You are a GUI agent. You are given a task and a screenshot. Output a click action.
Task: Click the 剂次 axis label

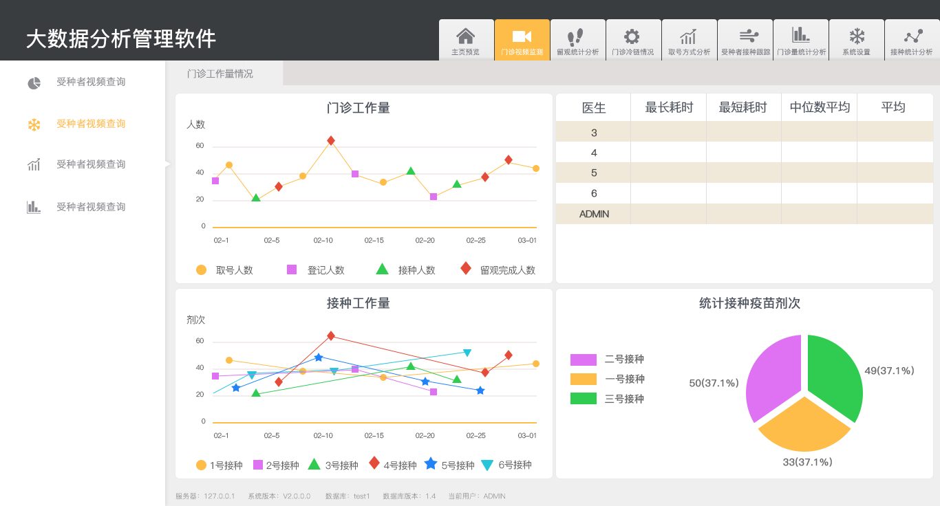tap(196, 320)
